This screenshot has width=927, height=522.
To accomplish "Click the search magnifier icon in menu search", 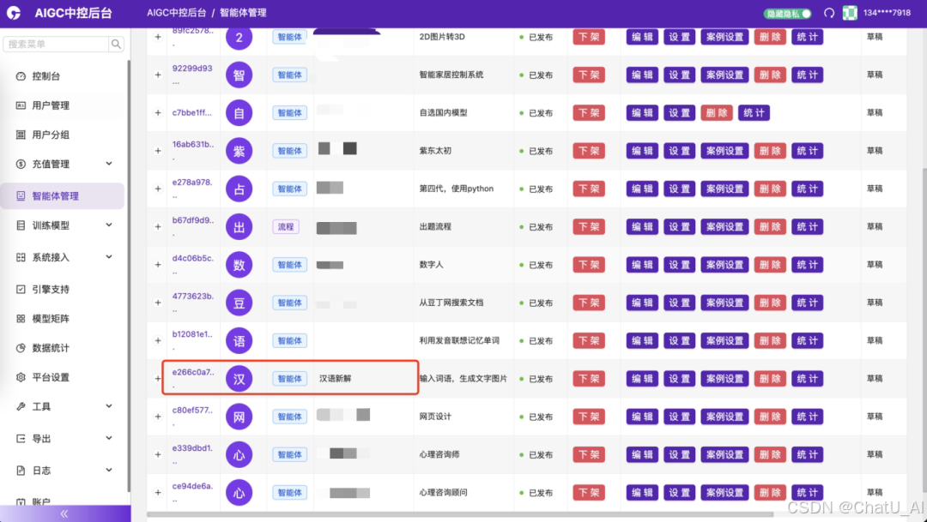I will [x=117, y=44].
